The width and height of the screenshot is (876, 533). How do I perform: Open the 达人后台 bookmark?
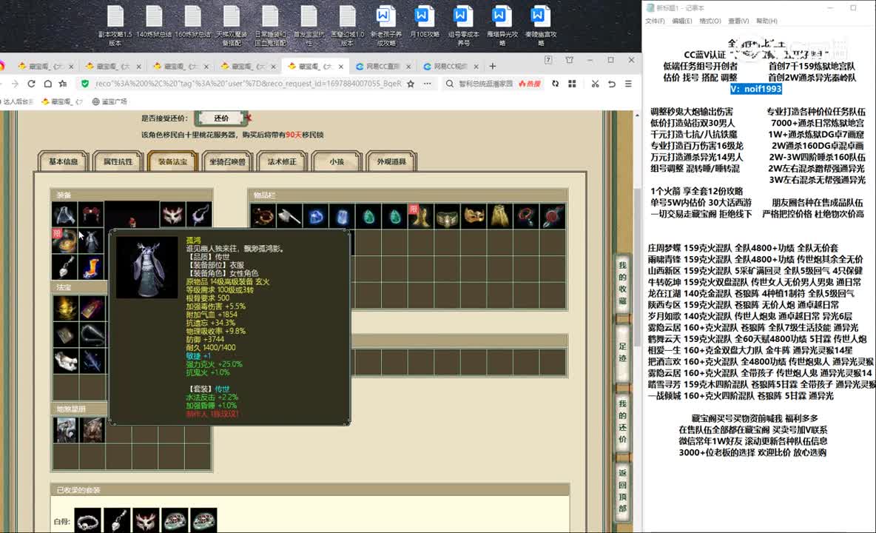coord(17,101)
